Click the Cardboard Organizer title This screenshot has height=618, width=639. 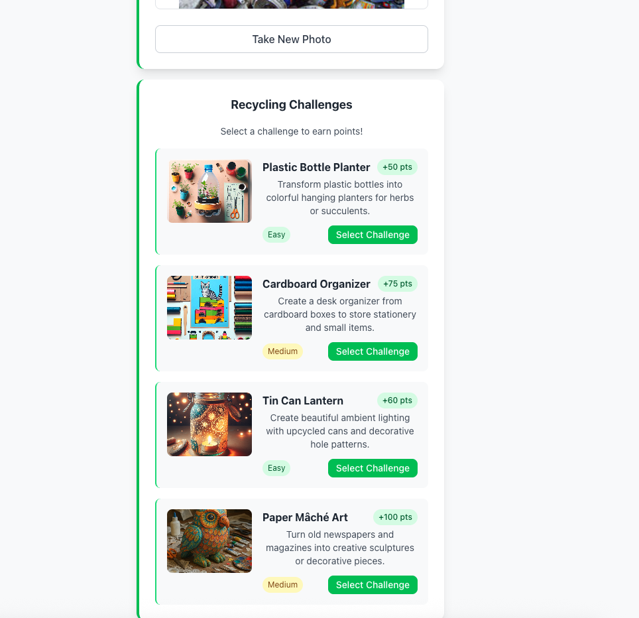coord(316,284)
